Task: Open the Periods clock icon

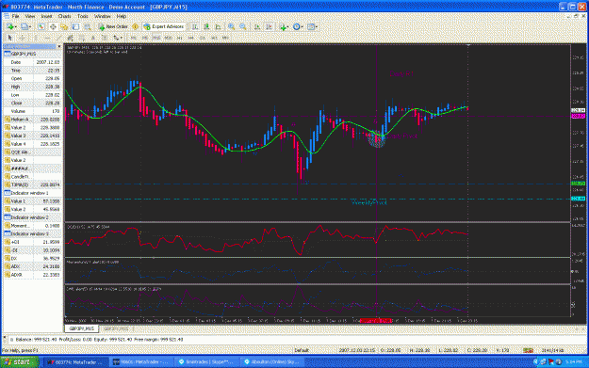Action: tap(296, 26)
